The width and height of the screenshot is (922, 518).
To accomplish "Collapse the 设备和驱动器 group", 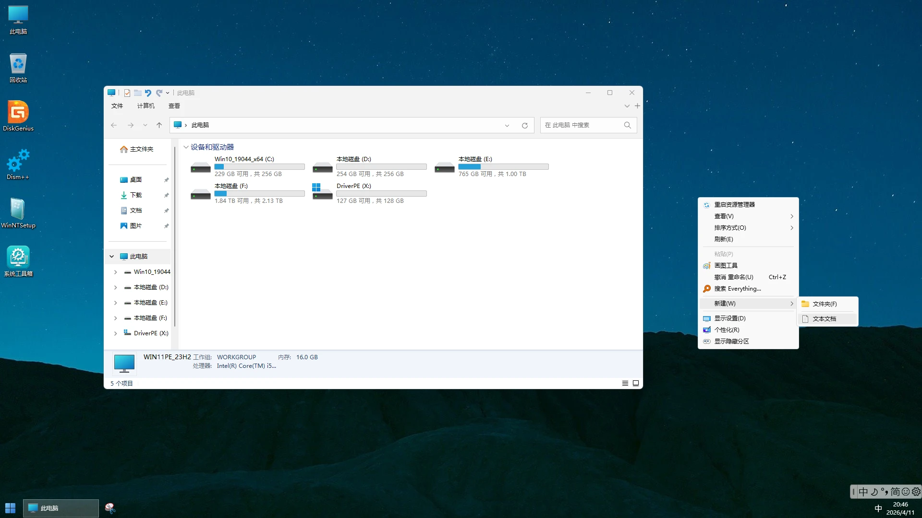I will (186, 147).
